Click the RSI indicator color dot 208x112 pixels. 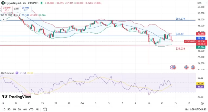coord(17,73)
